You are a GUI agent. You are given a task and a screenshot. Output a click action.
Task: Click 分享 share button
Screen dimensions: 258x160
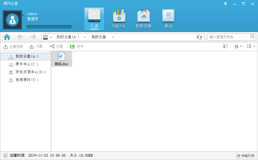coord(56,47)
